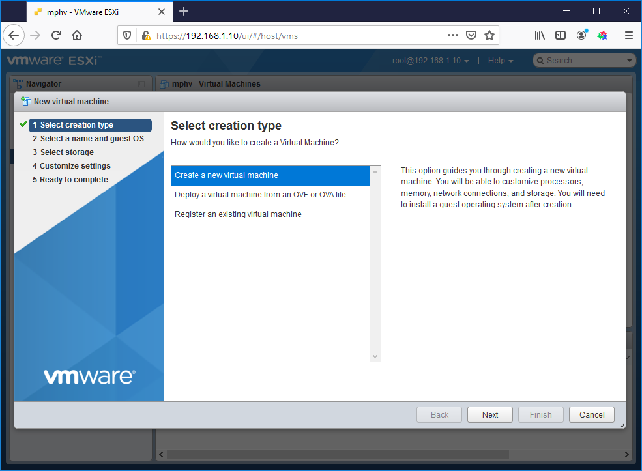Screen dimensions: 642x471
Task: Cancel the new virtual machine wizard
Action: [x=591, y=414]
